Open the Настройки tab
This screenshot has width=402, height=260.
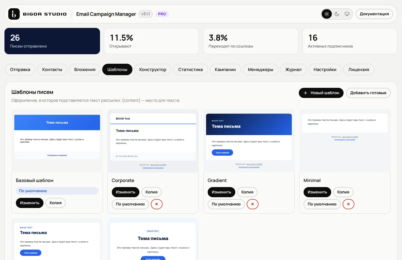(x=325, y=69)
